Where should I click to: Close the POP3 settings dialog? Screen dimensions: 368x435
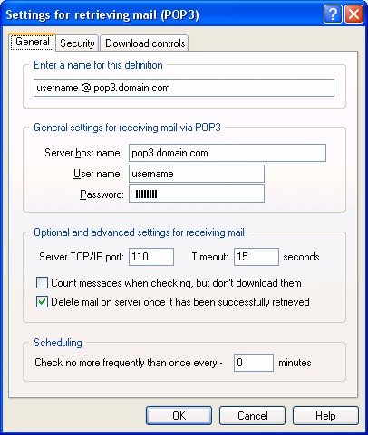pos(353,14)
